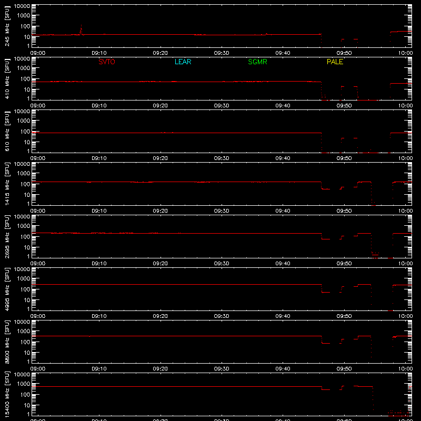Click the 09:20 tick label under 1415 MHz plot

coord(161,211)
